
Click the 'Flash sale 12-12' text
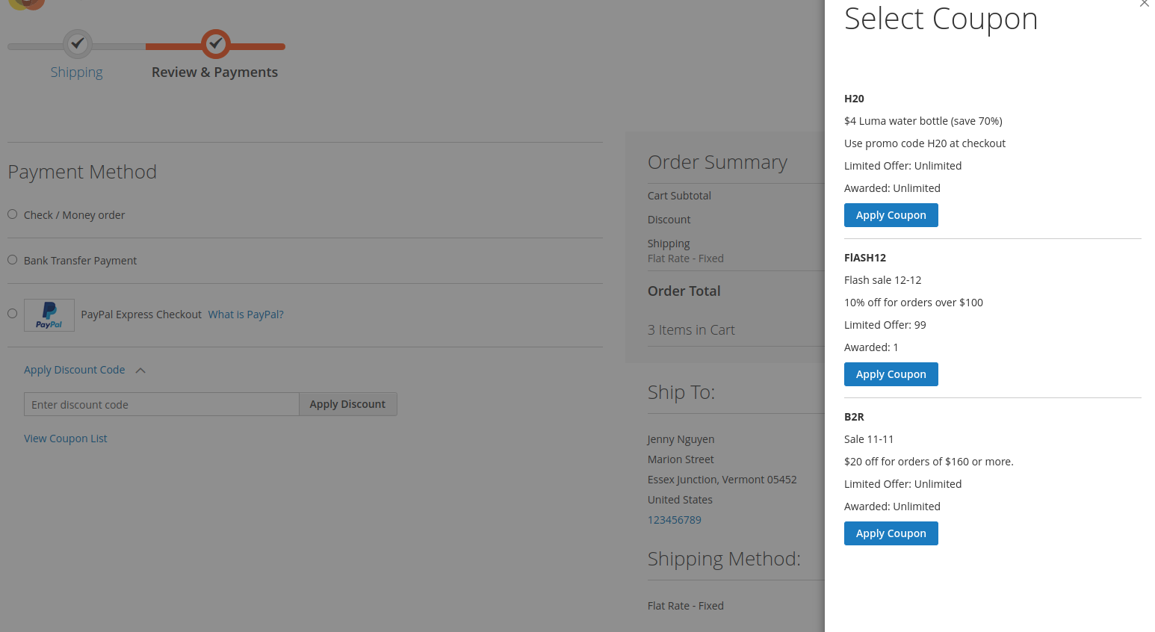pyautogui.click(x=883, y=280)
